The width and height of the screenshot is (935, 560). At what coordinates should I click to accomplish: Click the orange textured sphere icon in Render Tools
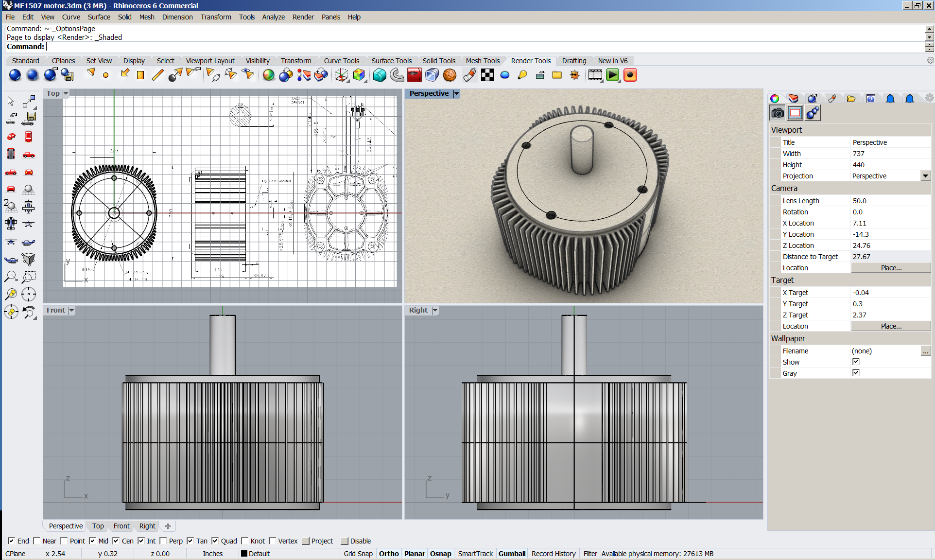pos(450,75)
